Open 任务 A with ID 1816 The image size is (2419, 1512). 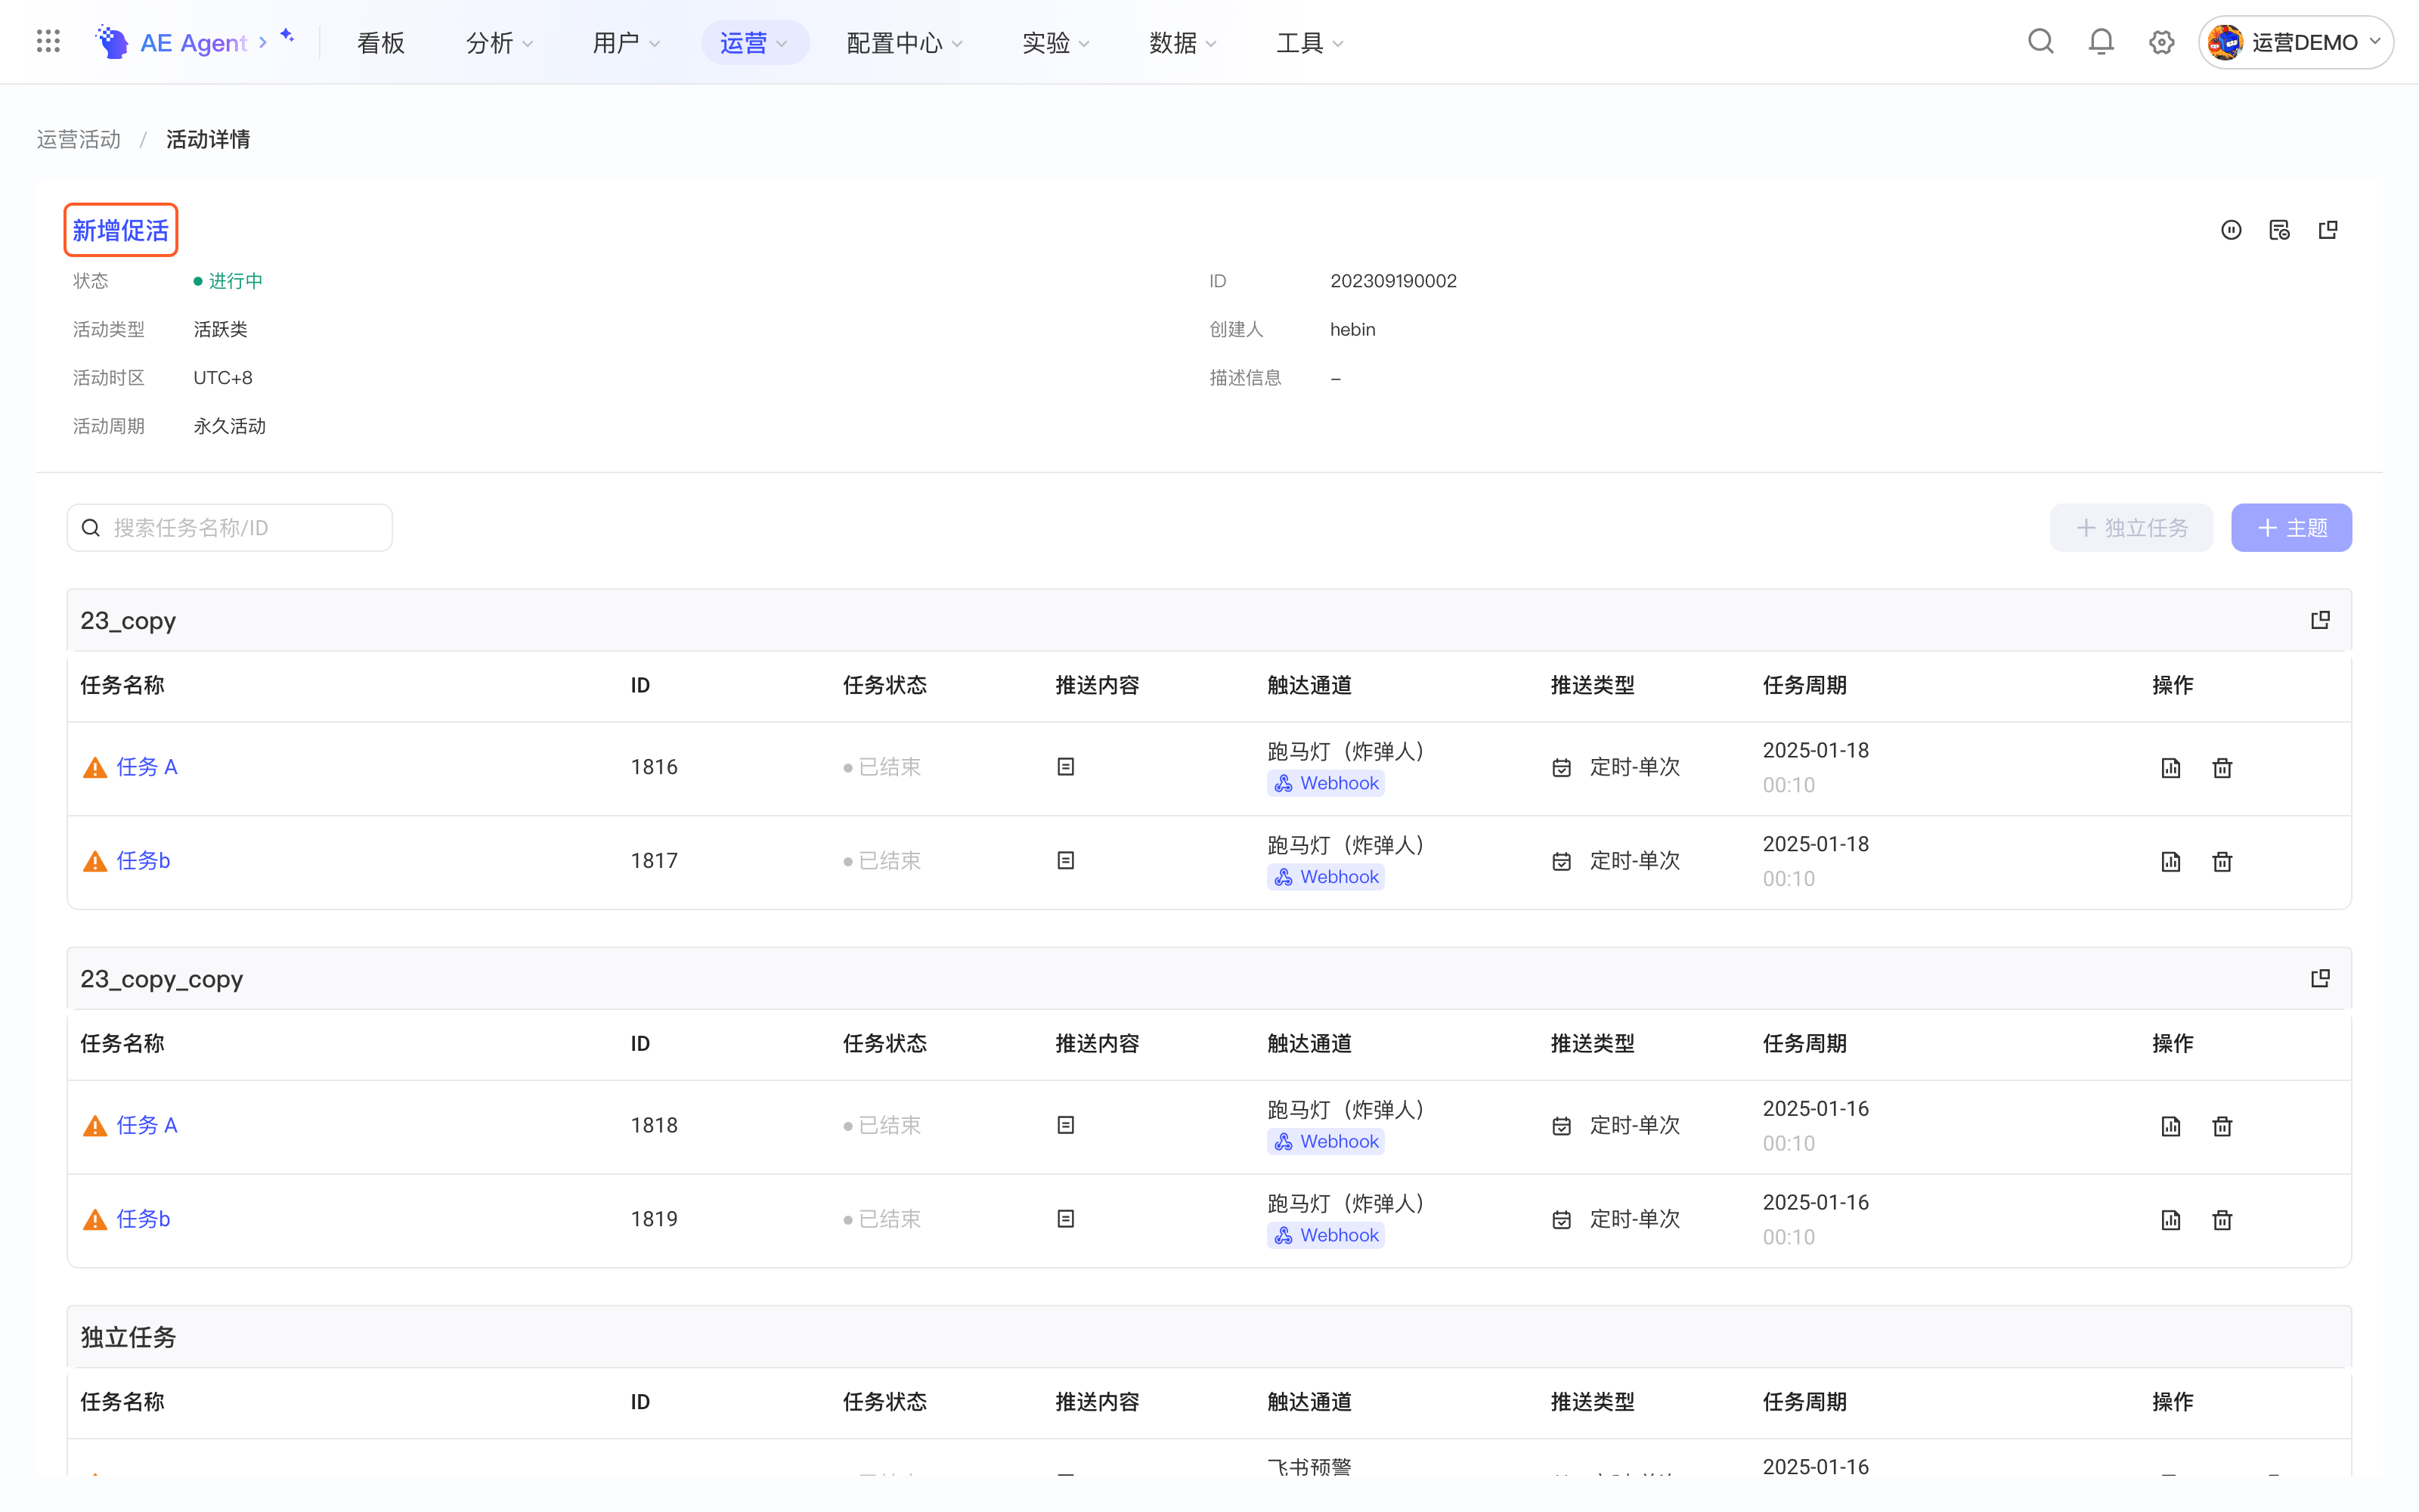(146, 767)
